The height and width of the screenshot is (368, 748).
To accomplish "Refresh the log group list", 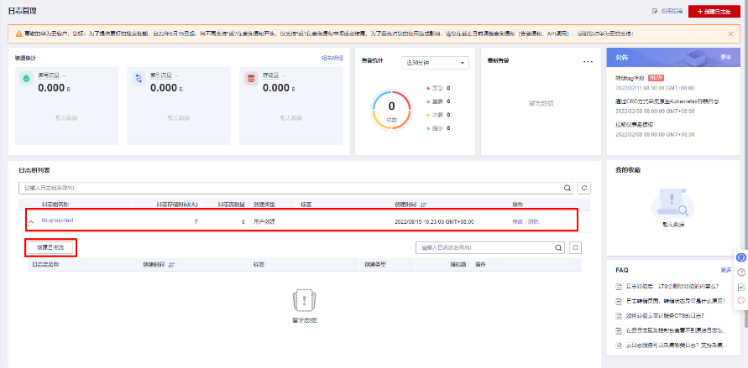I will click(x=585, y=189).
